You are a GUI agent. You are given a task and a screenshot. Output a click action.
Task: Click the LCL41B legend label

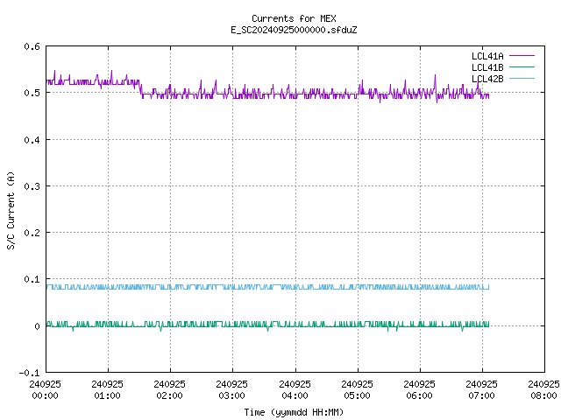pos(487,67)
